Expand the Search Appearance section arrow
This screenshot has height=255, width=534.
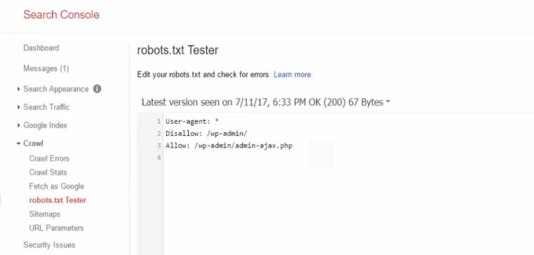pyautogui.click(x=20, y=89)
